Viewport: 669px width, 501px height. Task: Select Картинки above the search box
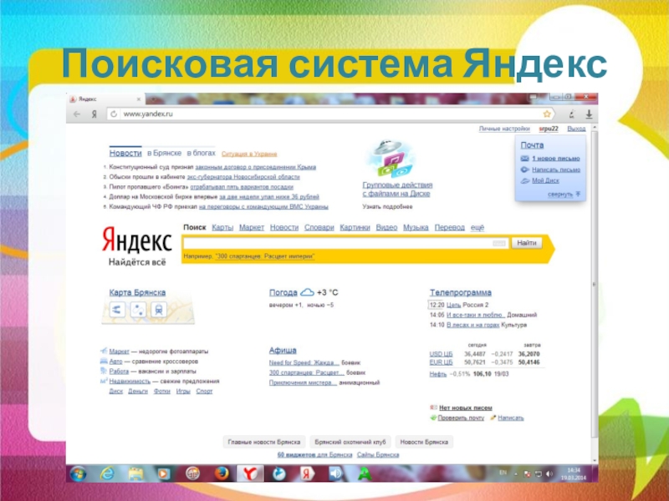(355, 227)
